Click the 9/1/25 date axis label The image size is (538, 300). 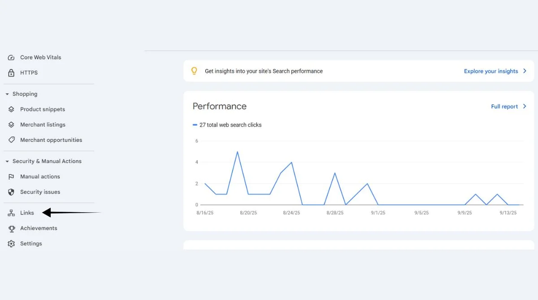pyautogui.click(x=378, y=213)
